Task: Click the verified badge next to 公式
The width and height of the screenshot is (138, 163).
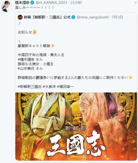Action: tap(73, 17)
